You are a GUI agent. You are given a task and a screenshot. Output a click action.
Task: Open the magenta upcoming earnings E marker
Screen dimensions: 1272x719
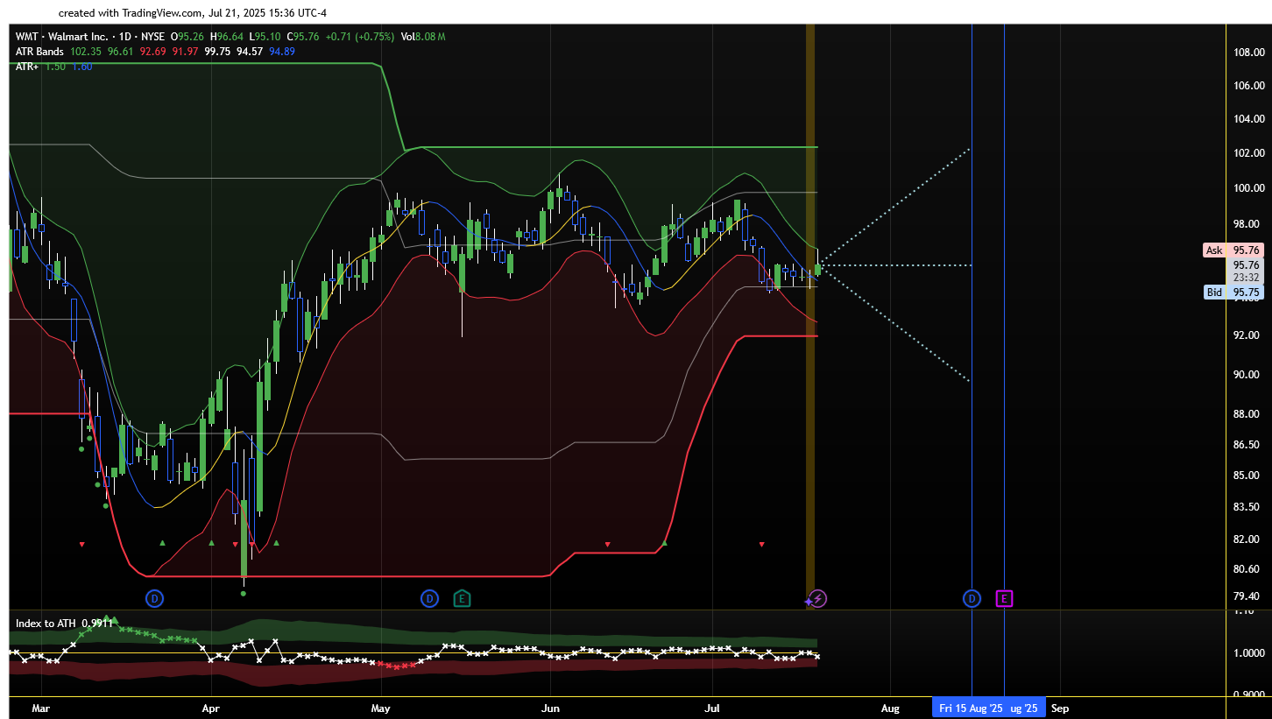[1004, 599]
